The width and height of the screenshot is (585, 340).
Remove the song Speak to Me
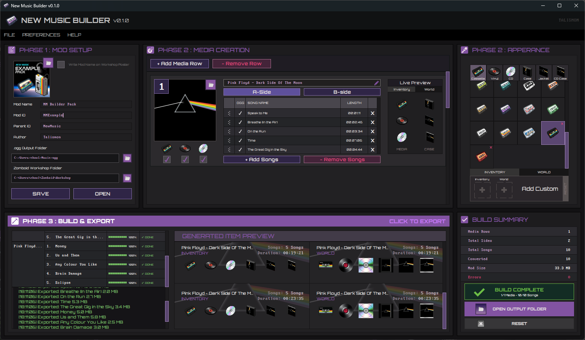pos(372,113)
